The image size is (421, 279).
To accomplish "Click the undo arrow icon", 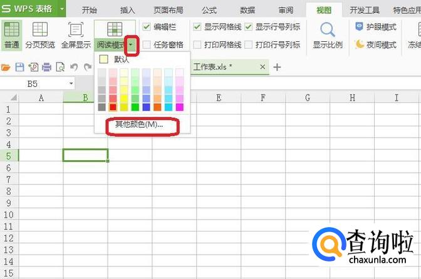I will point(74,67).
